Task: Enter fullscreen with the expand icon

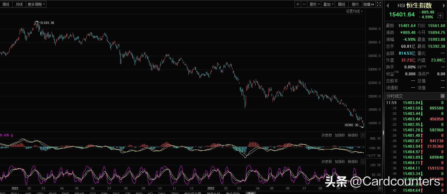Action: pos(379,4)
